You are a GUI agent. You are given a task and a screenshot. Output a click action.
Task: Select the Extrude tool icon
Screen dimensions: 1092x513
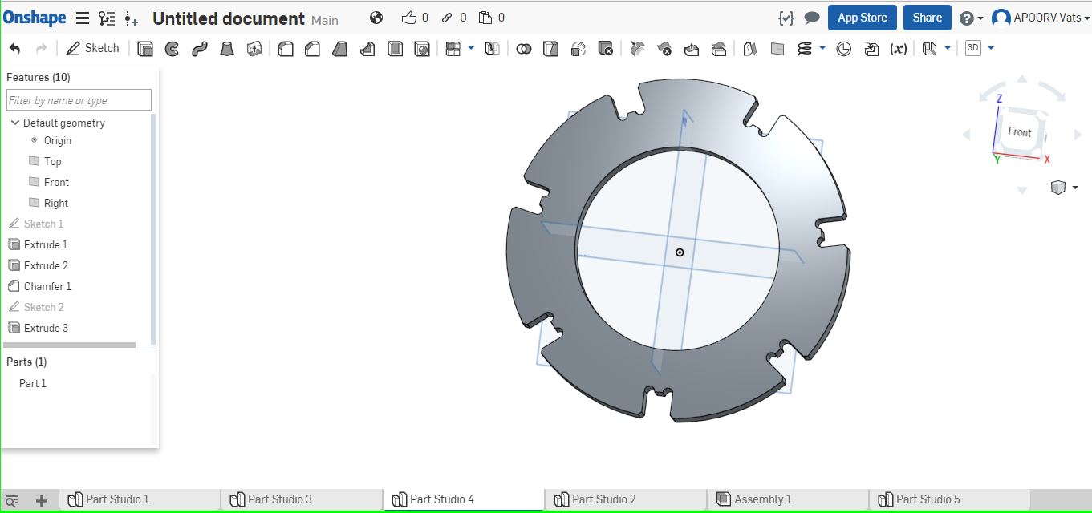(x=145, y=49)
